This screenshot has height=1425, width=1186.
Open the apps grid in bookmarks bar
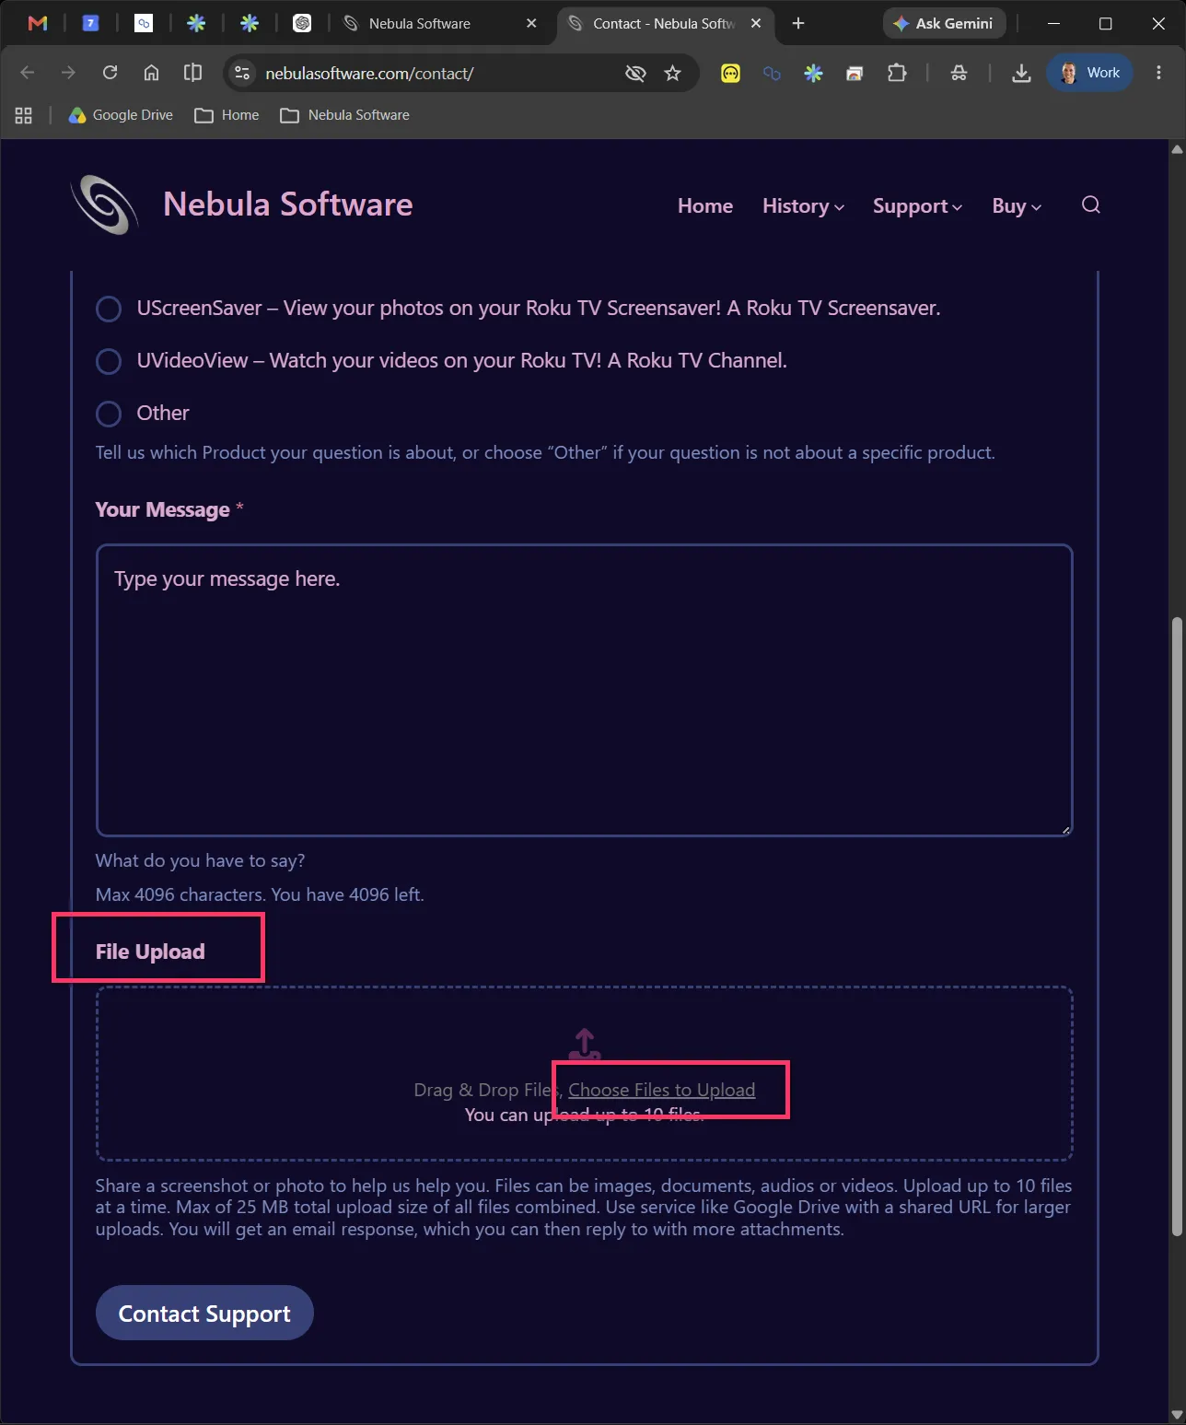(24, 115)
